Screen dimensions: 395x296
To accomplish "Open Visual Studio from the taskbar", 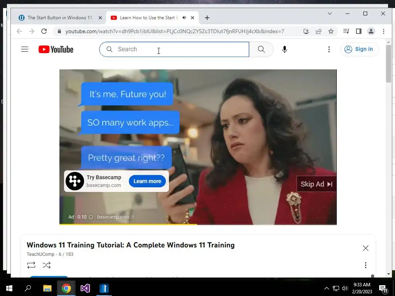I will click(85, 288).
